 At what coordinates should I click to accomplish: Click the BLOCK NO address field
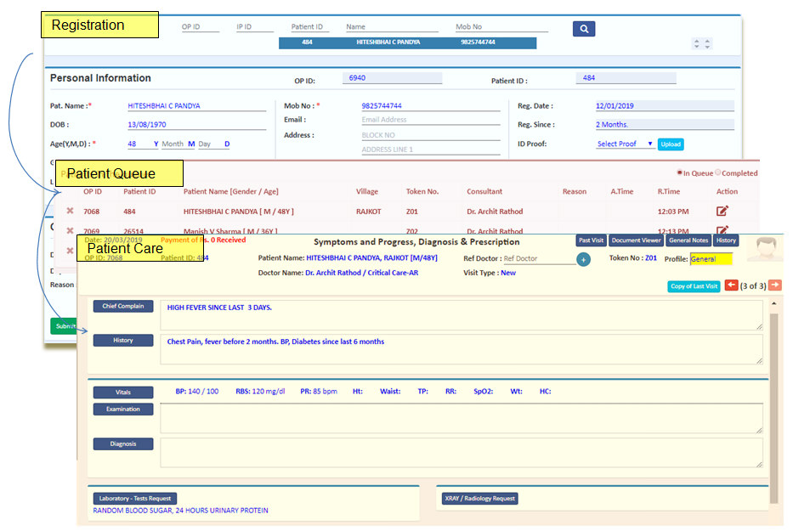pos(430,135)
